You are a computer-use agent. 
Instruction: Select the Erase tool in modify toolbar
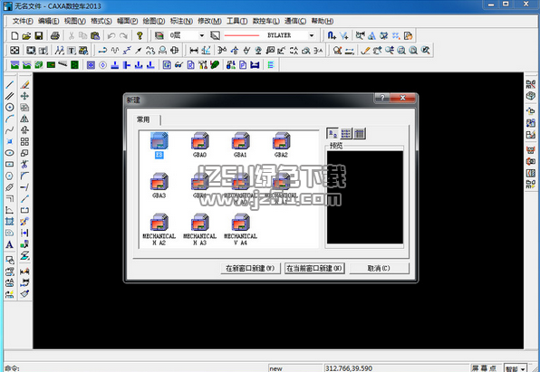24,84
